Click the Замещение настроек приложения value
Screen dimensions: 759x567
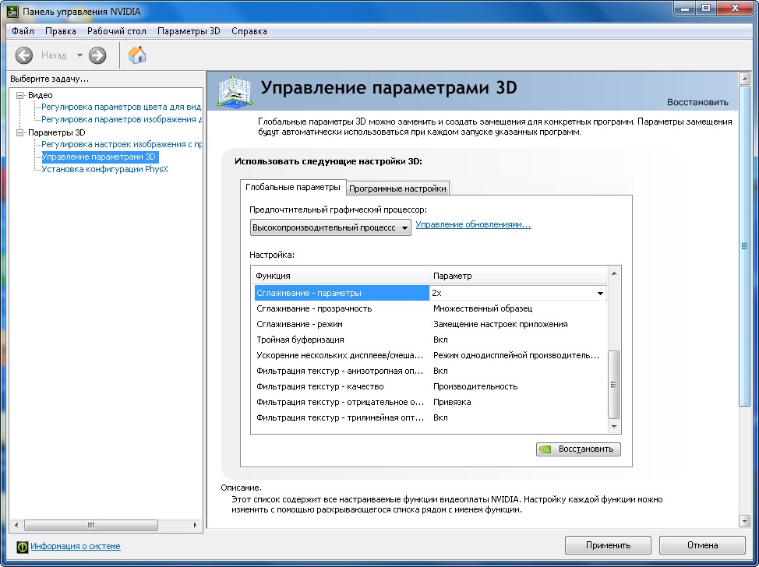pos(500,324)
